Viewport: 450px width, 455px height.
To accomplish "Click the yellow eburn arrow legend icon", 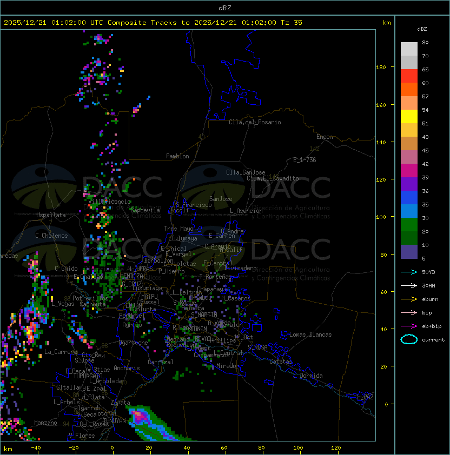I will tap(409, 299).
